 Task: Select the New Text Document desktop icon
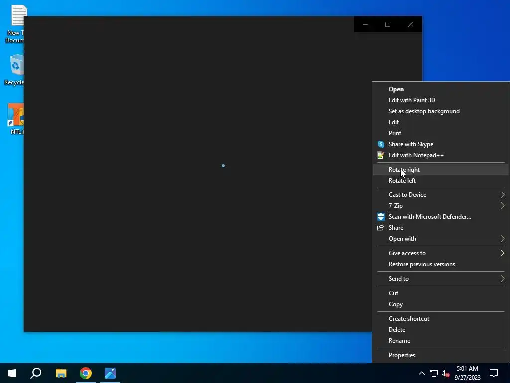pos(14,24)
